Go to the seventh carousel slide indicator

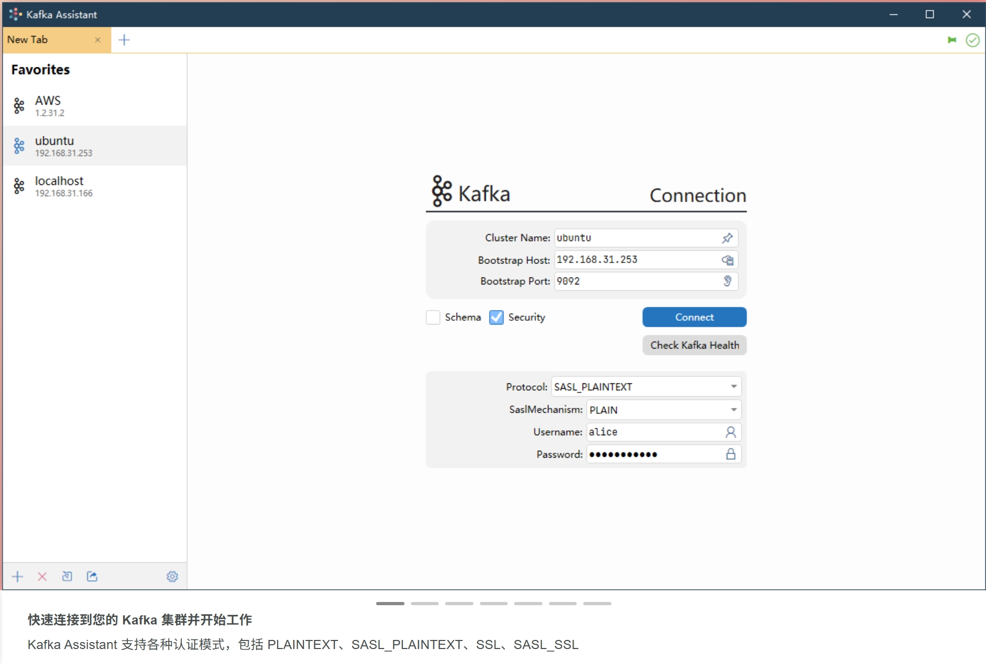pos(597,604)
